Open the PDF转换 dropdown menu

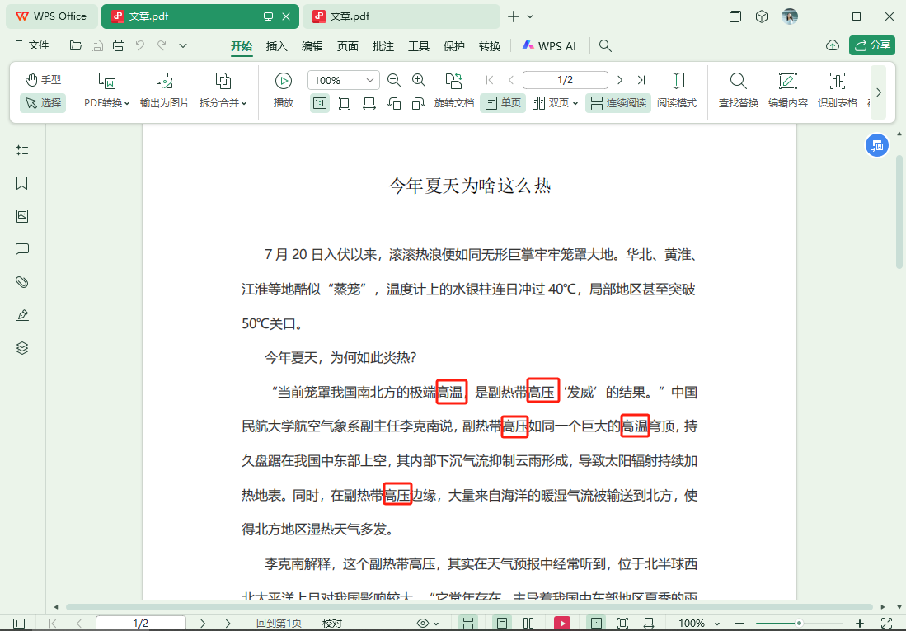[x=106, y=103]
